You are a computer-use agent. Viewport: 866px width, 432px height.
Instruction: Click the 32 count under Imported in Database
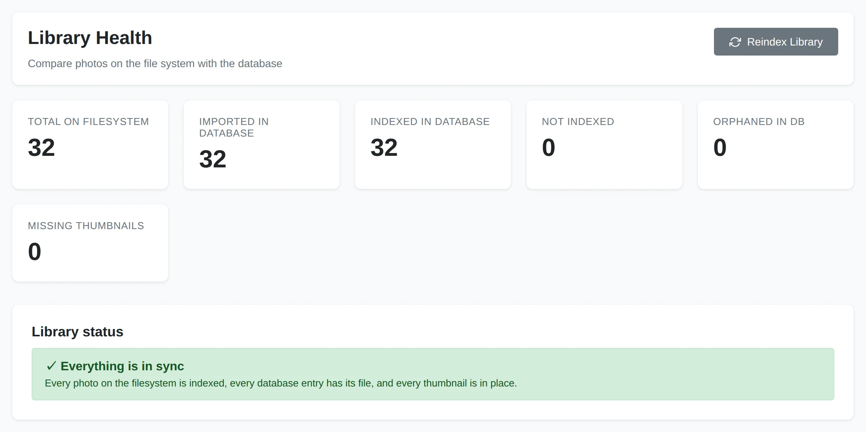pos(213,159)
